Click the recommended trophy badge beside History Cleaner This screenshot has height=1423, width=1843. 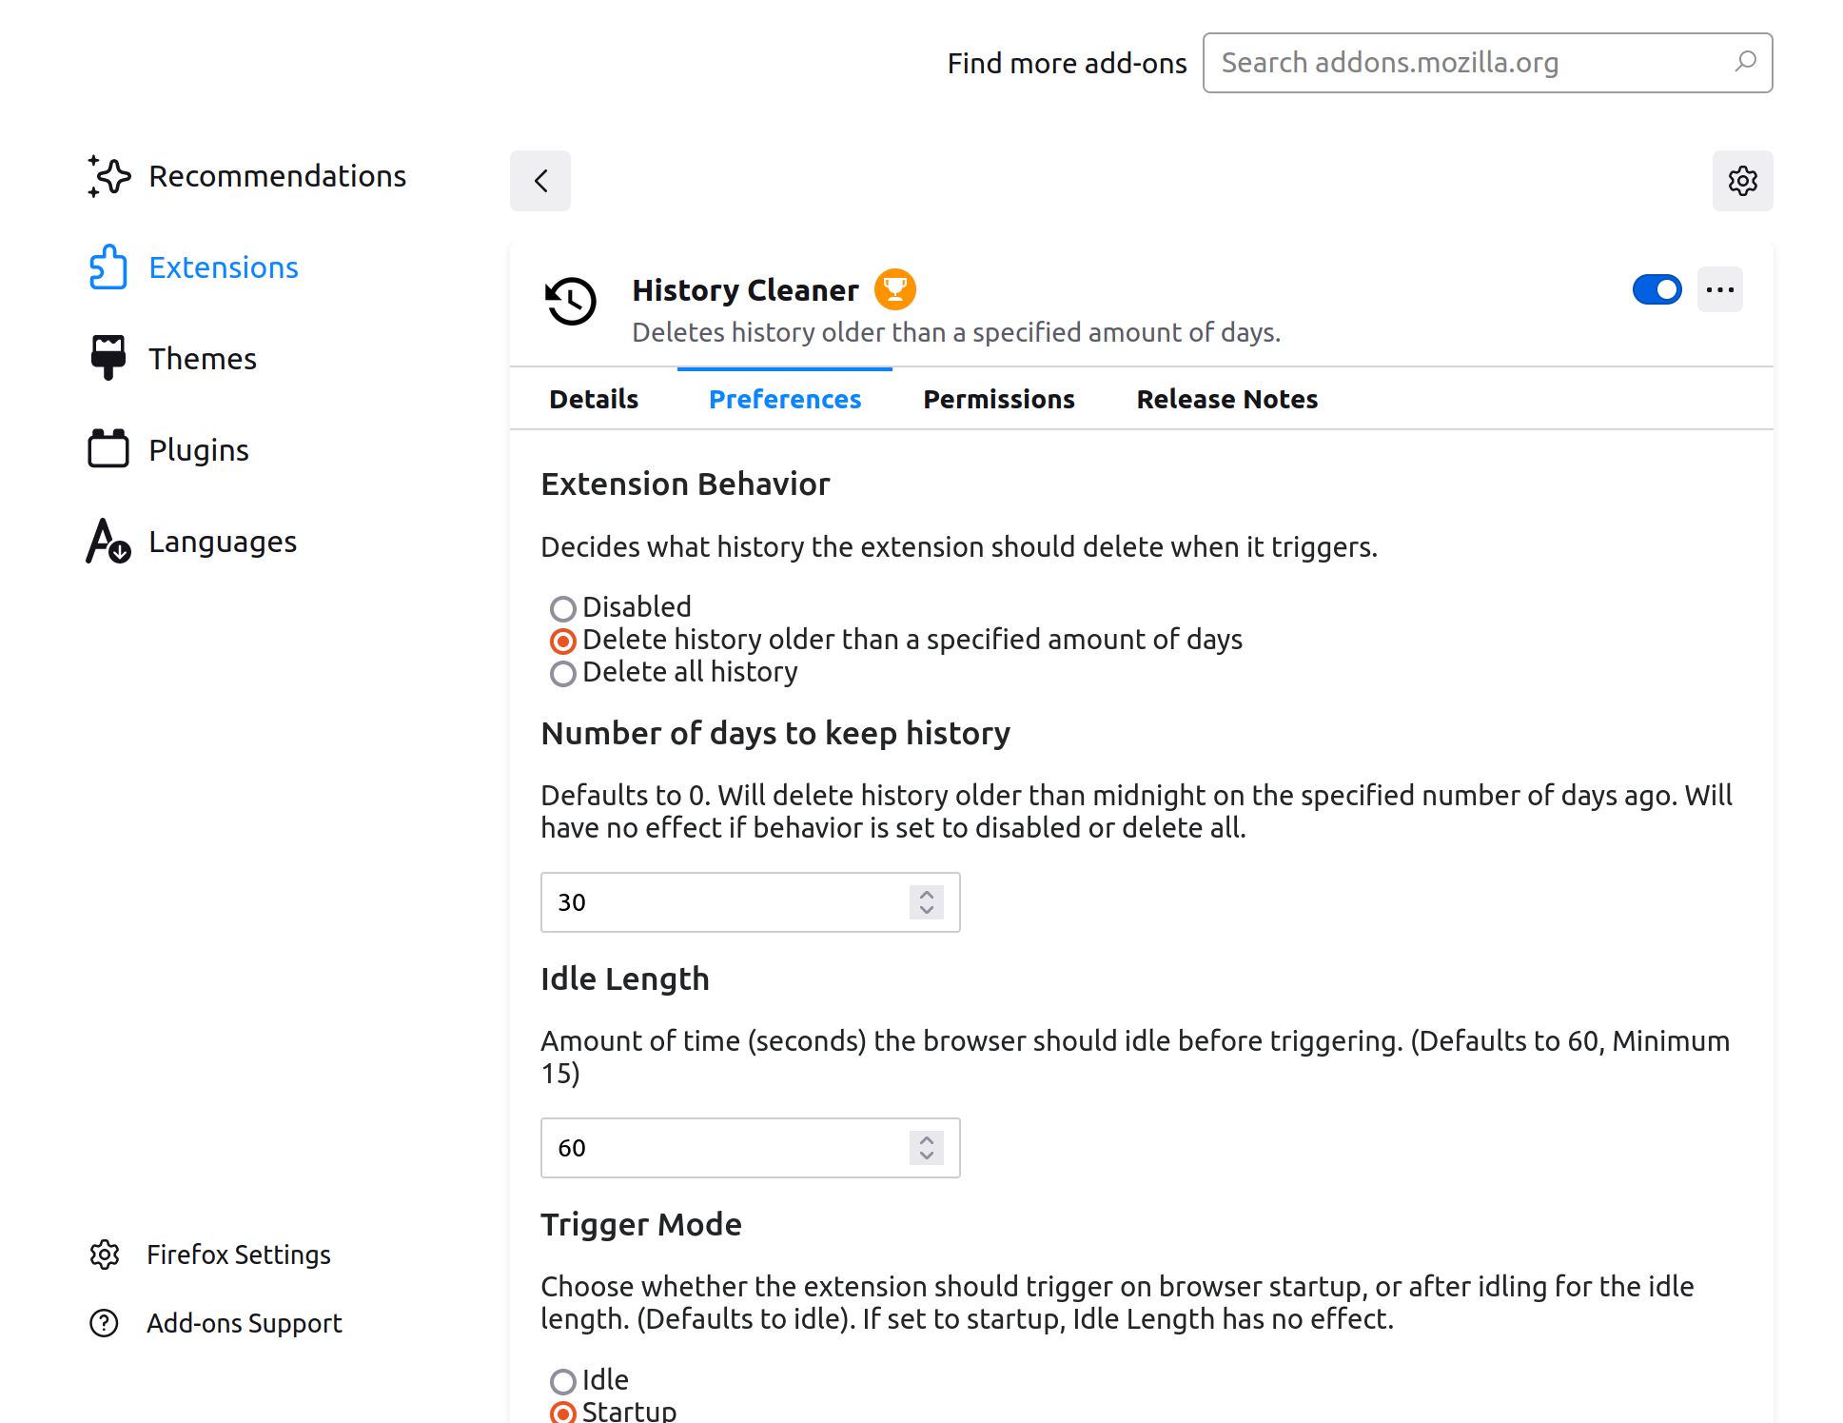pyautogui.click(x=895, y=288)
